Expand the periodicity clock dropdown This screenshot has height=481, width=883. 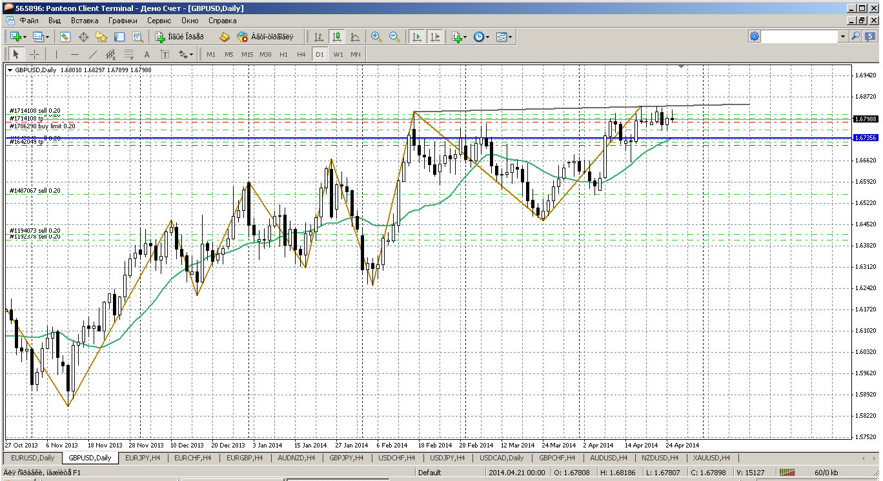pos(481,37)
